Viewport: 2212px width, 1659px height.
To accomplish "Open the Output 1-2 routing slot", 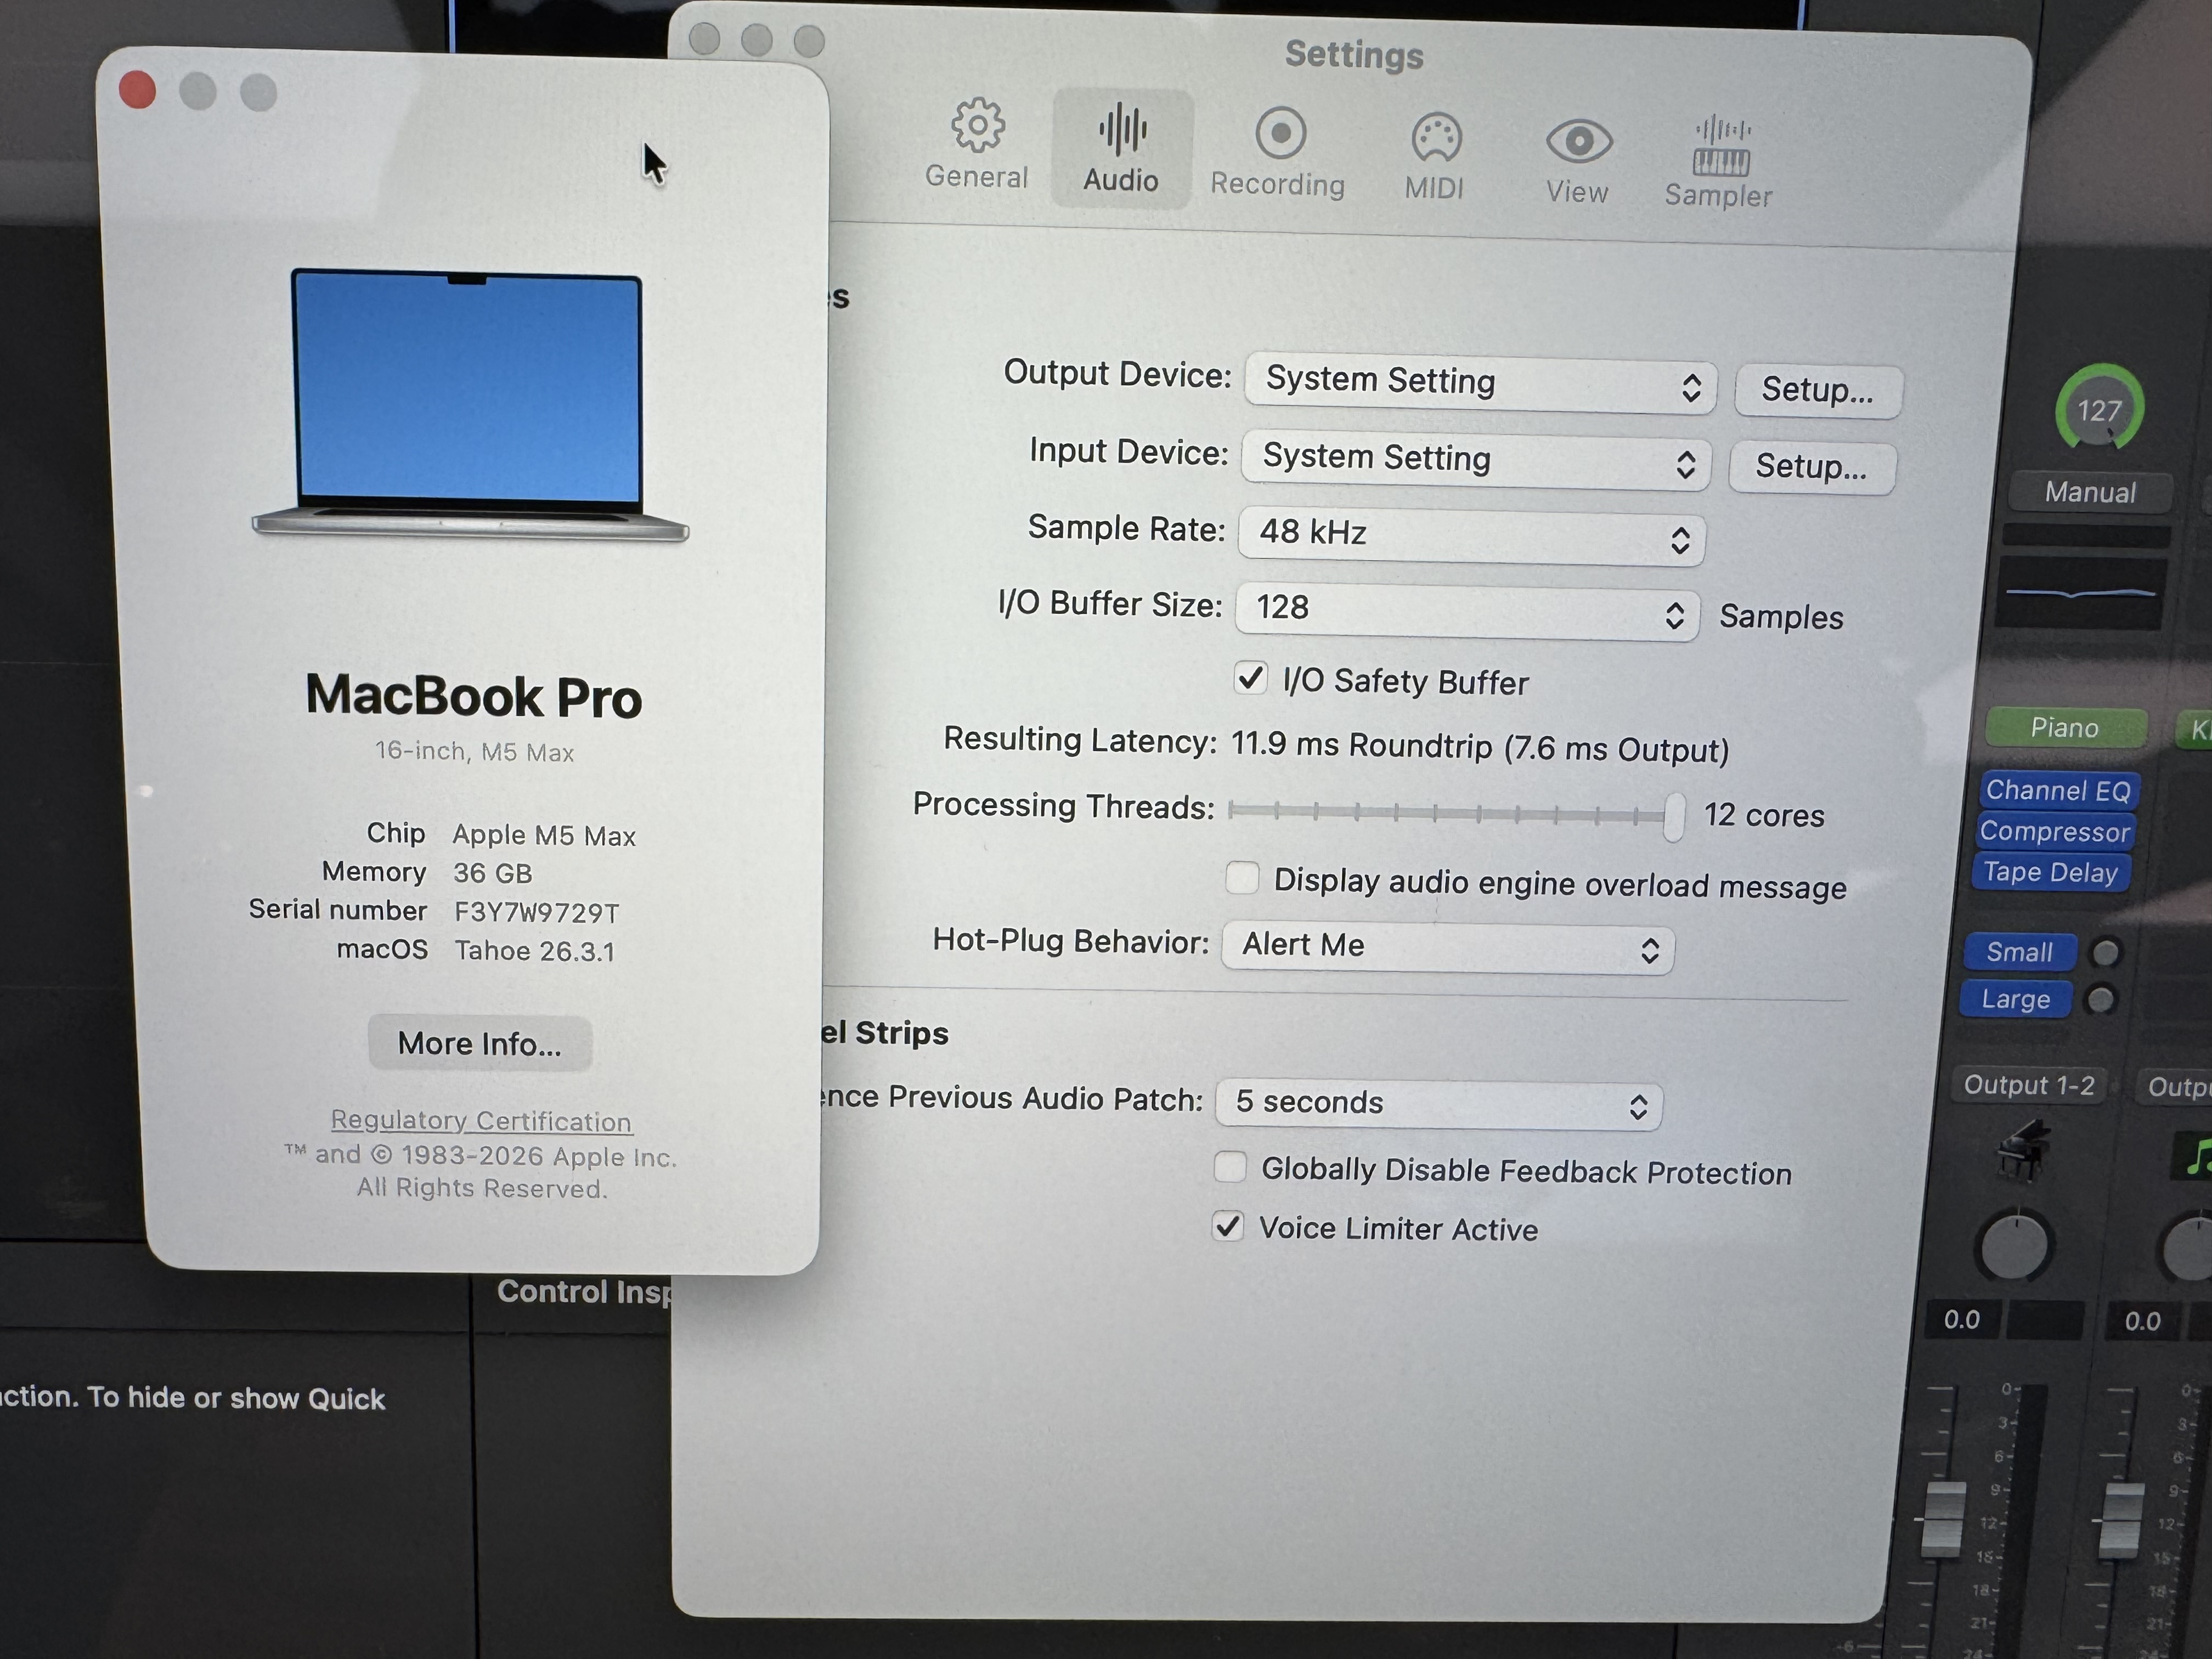I will click(2029, 1085).
